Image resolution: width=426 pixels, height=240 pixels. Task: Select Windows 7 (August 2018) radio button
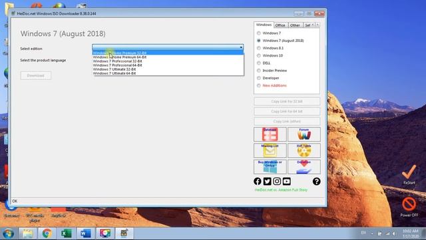(259, 41)
